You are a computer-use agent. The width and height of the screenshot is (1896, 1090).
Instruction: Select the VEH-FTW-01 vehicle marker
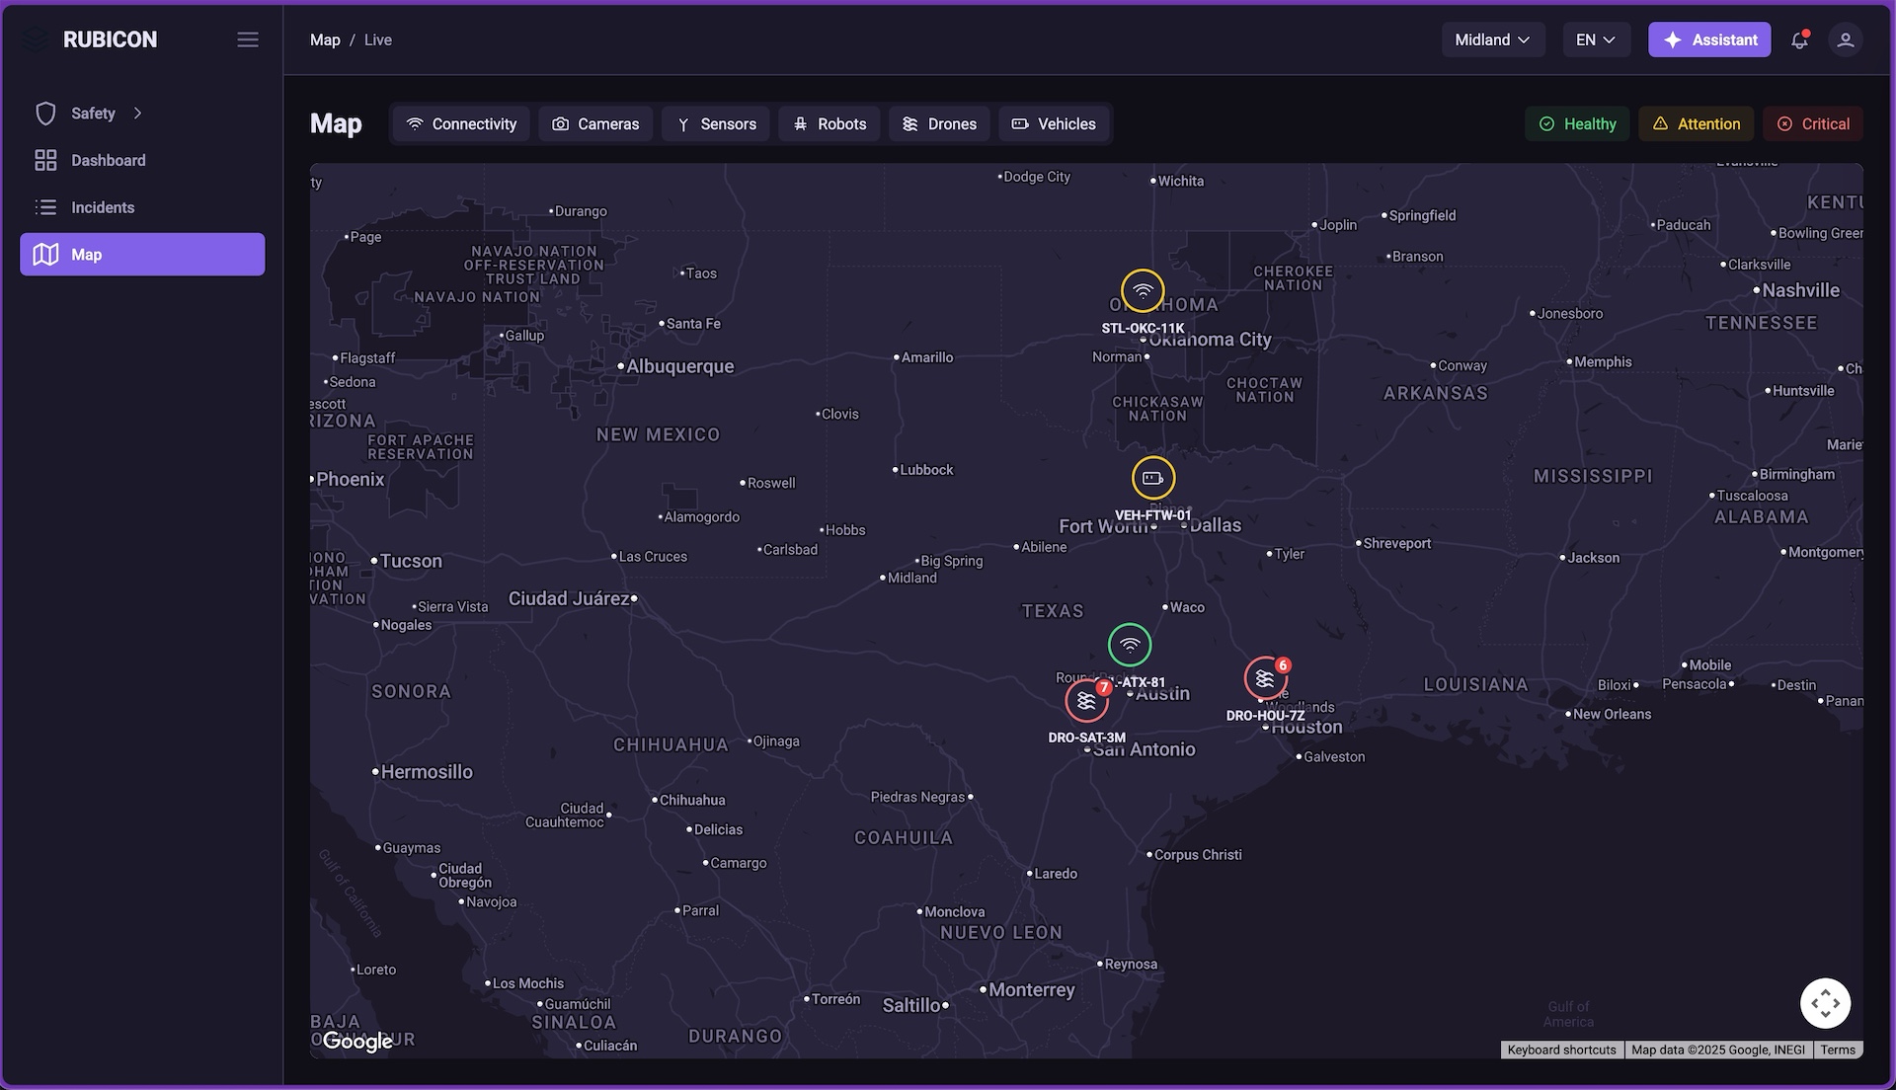pyautogui.click(x=1153, y=478)
